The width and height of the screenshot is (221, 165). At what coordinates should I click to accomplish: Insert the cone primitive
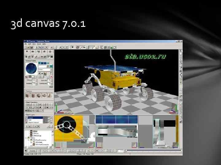(50, 96)
